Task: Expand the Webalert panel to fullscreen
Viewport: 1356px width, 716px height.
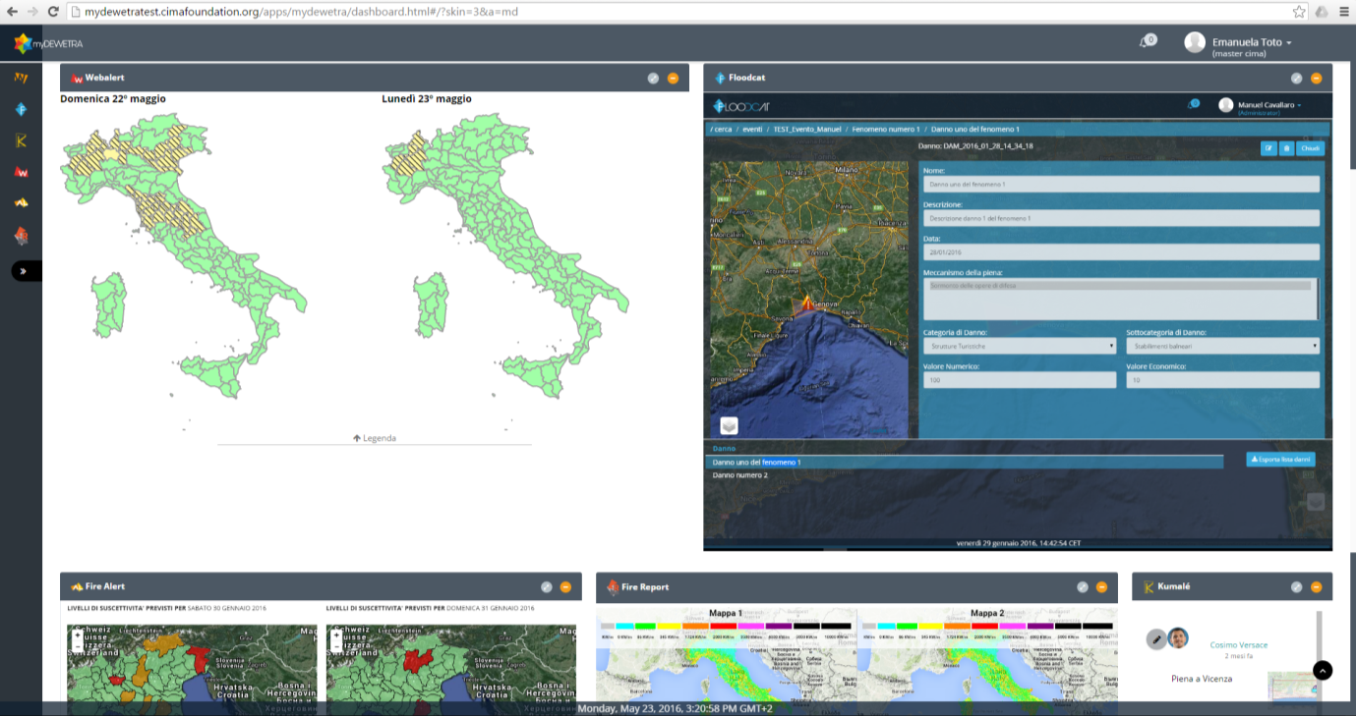Action: click(x=653, y=79)
